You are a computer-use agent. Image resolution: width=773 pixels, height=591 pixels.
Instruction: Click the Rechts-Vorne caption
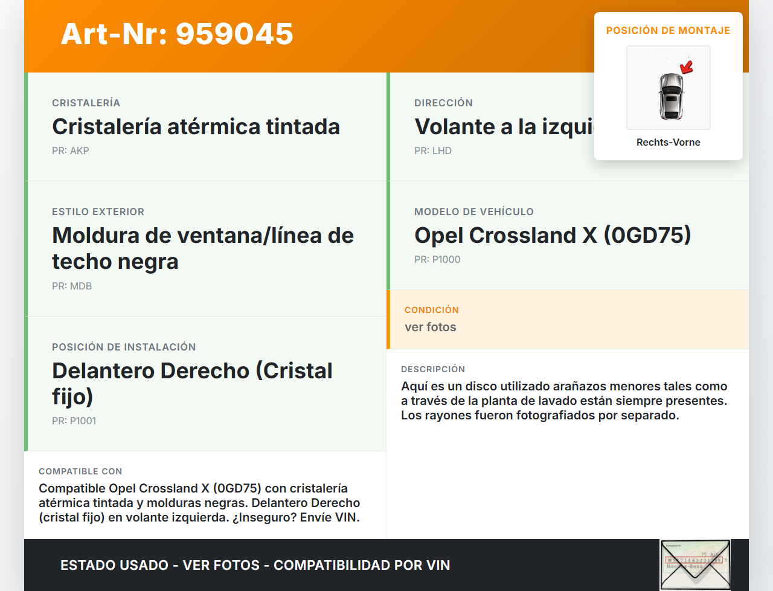pyautogui.click(x=668, y=142)
